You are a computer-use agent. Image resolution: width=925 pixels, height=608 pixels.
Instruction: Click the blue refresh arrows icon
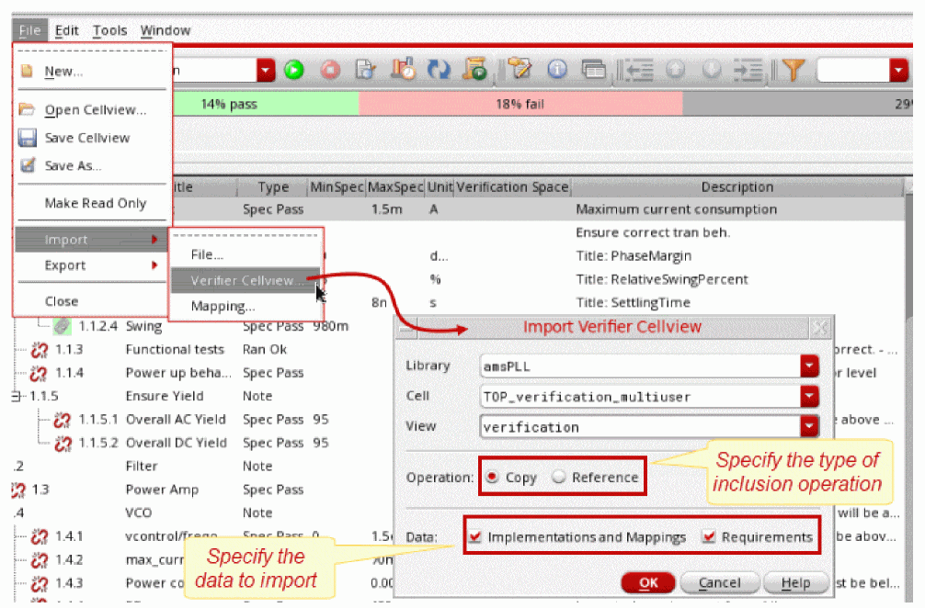tap(439, 70)
